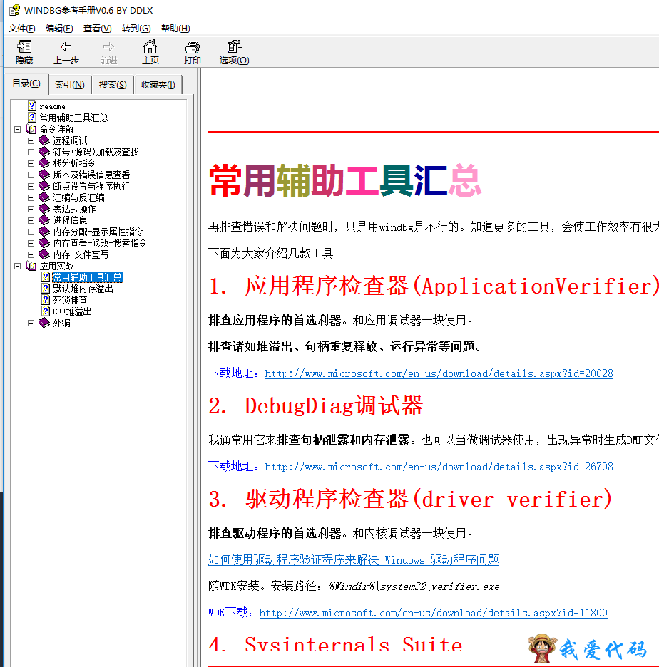Viewport: 659px width, 667px height.
Task: Open the 选项(O) options icon
Action: coord(234,46)
